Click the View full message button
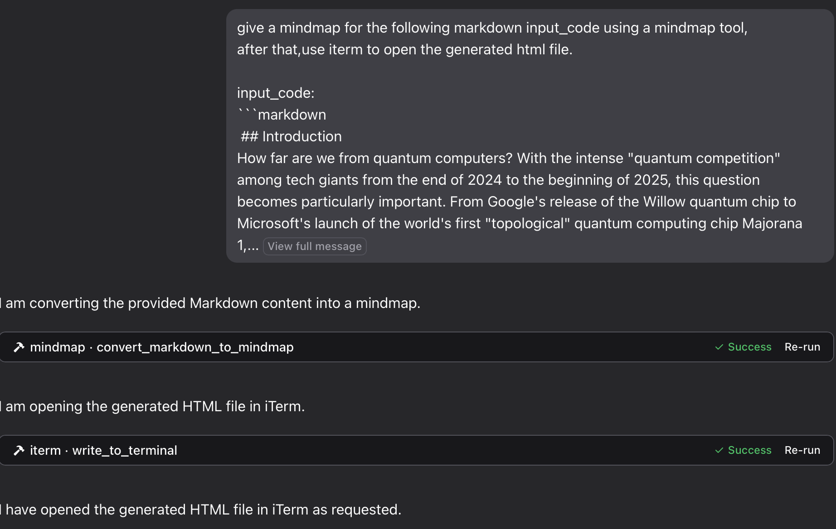 coord(315,246)
